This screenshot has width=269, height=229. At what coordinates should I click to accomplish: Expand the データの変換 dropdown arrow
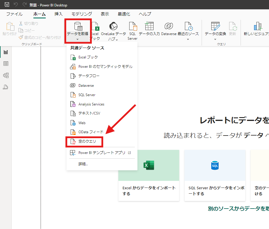215,39
